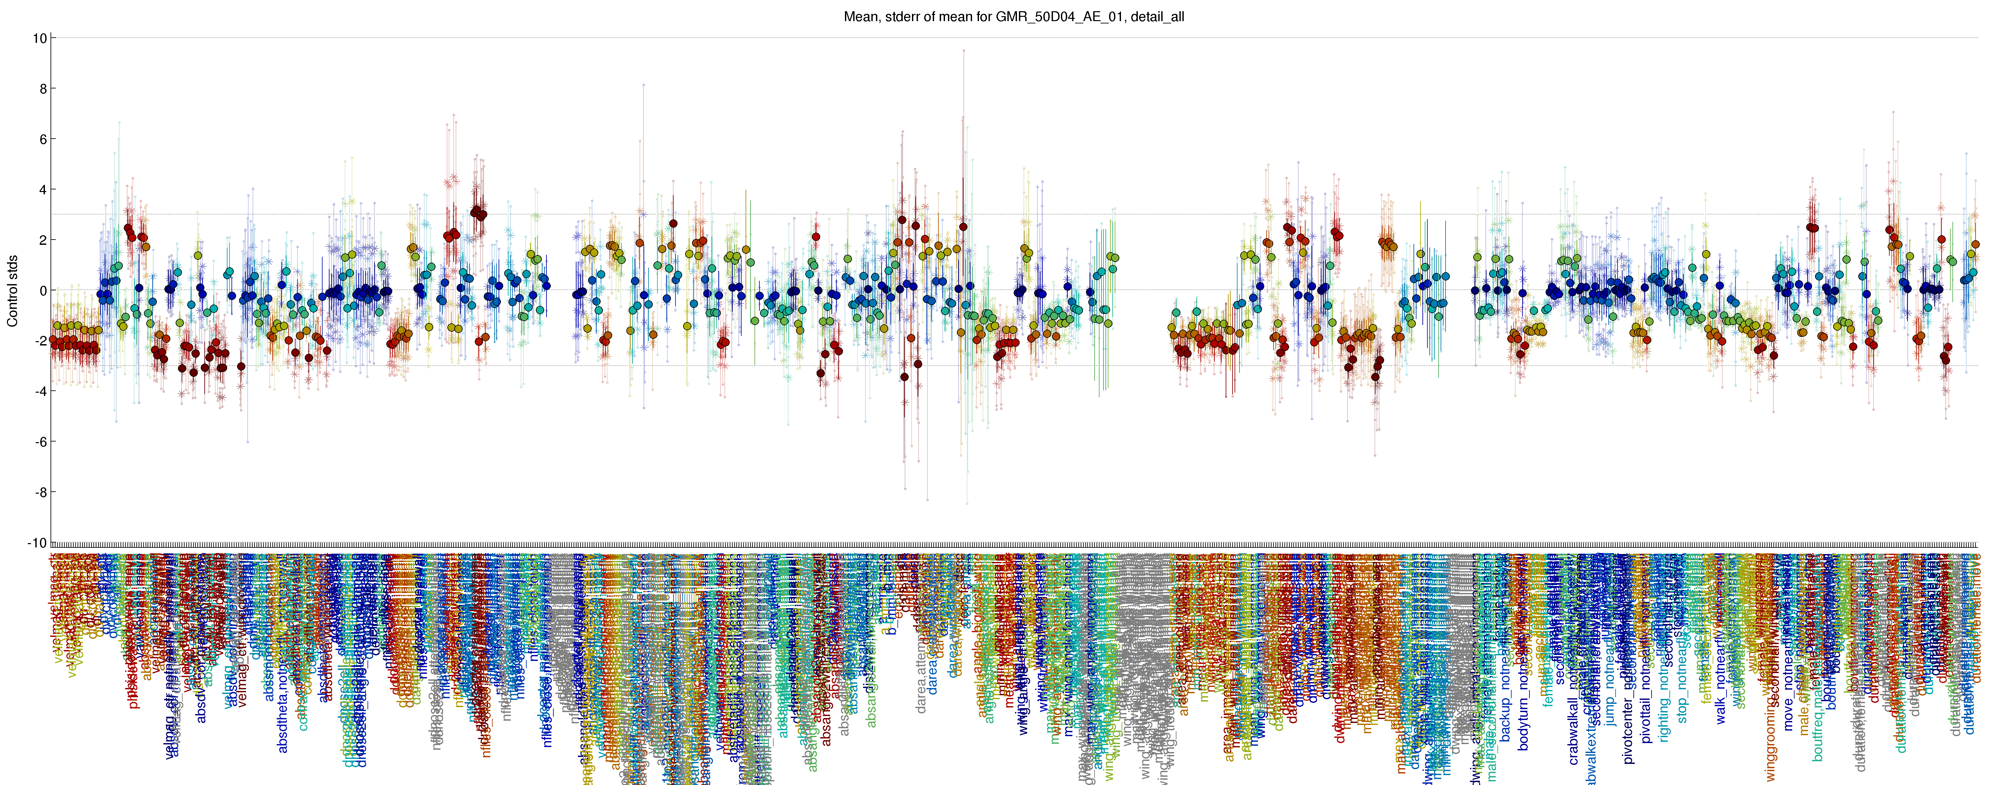
Task: Click the y-axis tick label '8'
Action: click(43, 89)
